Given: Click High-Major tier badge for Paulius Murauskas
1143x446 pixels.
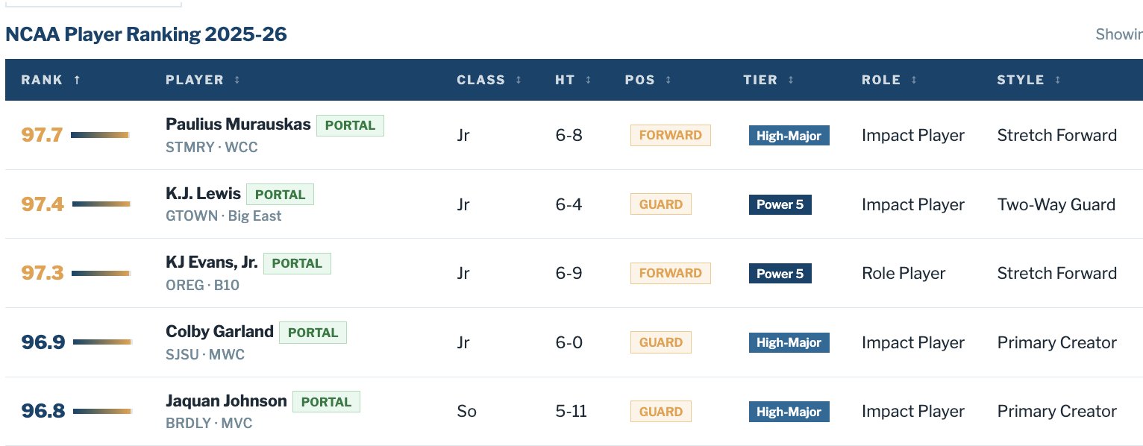Looking at the screenshot, I should [789, 136].
